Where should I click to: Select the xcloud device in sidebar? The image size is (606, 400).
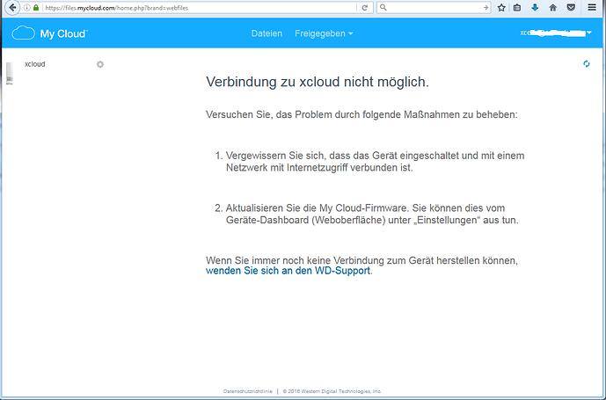(x=35, y=64)
